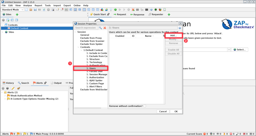Screen dimensions: 256x136
Task: Expand the Sites tree node
Action: [2, 32]
